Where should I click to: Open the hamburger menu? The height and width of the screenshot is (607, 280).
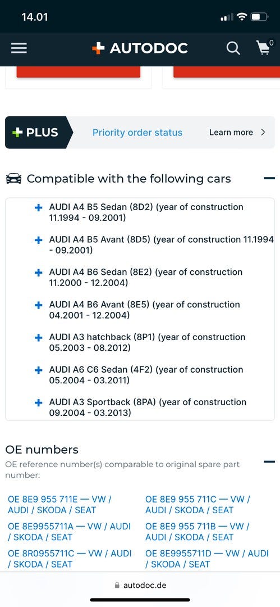coord(19,48)
